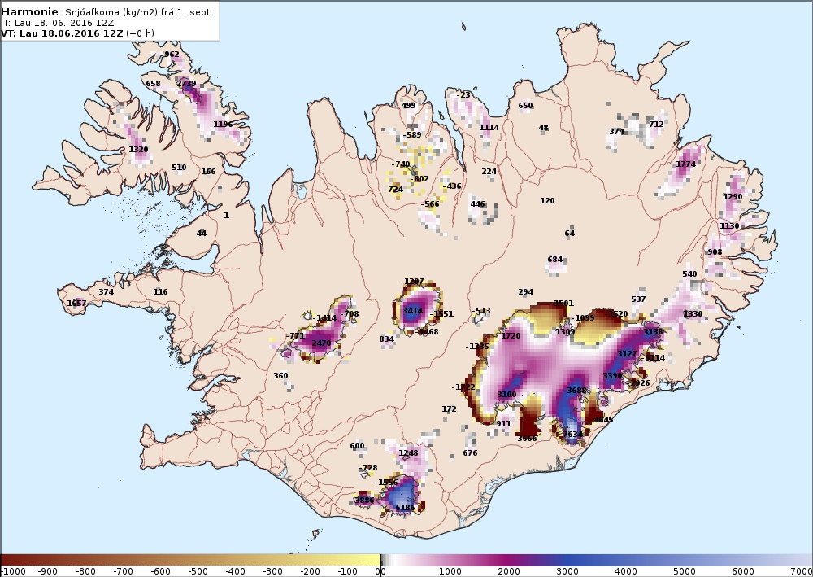Click the 908 value label
The width and height of the screenshot is (813, 577).
click(715, 251)
